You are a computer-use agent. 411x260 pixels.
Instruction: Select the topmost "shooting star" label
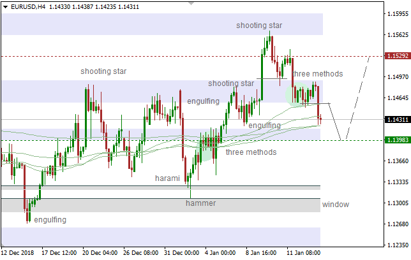click(x=259, y=25)
